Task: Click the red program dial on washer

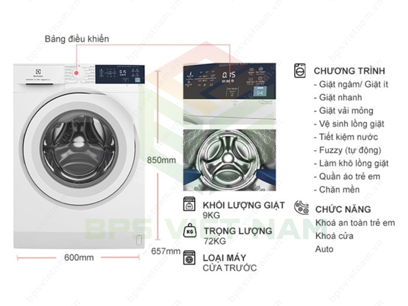Action: [x=76, y=73]
